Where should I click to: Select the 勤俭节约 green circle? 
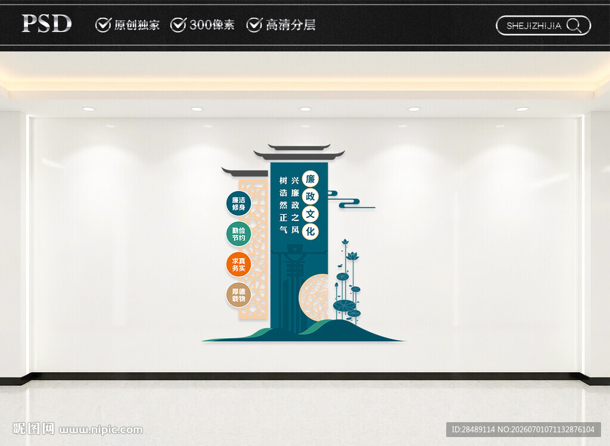[238, 233]
